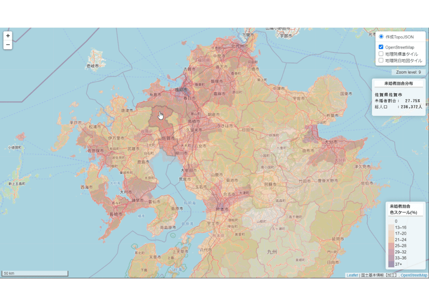429x306 pixels.
Task: Click the 国土基本情報【加工】 attribution text
Action: (x=379, y=275)
